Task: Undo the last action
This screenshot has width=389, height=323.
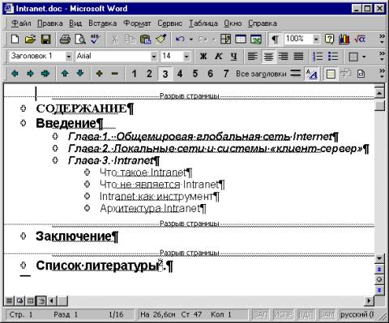Action: pyautogui.click(x=180, y=40)
